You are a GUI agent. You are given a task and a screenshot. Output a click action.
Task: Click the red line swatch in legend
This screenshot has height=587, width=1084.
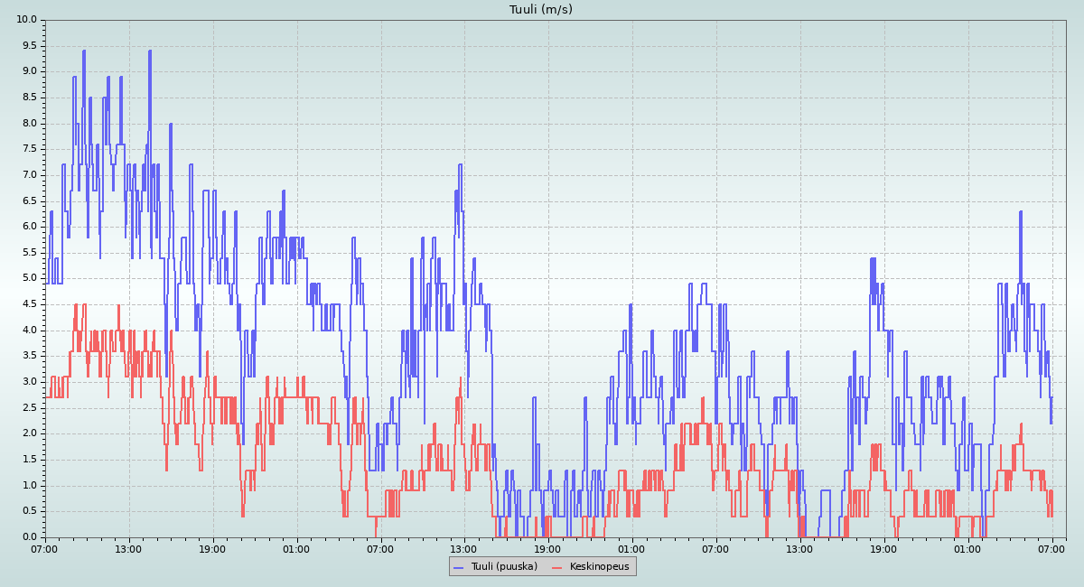coord(557,567)
